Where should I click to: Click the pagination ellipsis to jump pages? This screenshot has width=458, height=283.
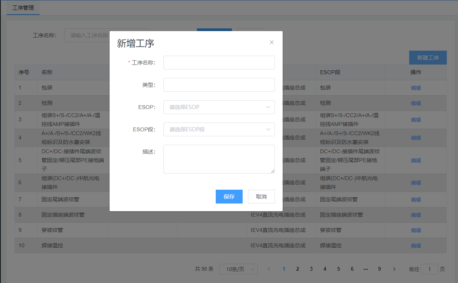(x=366, y=269)
